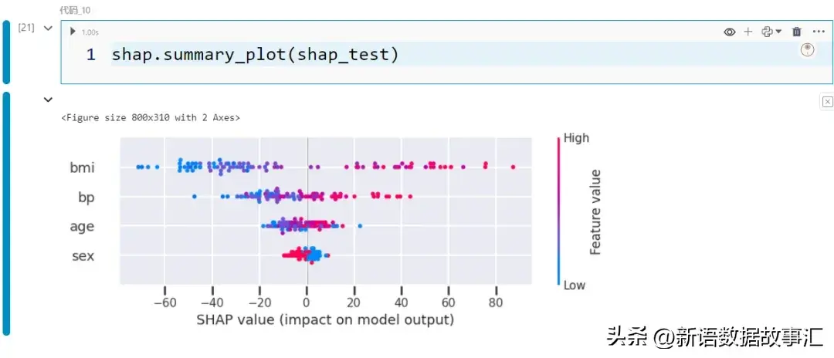
Task: Add a new cell with the plus icon
Action: click(x=748, y=32)
